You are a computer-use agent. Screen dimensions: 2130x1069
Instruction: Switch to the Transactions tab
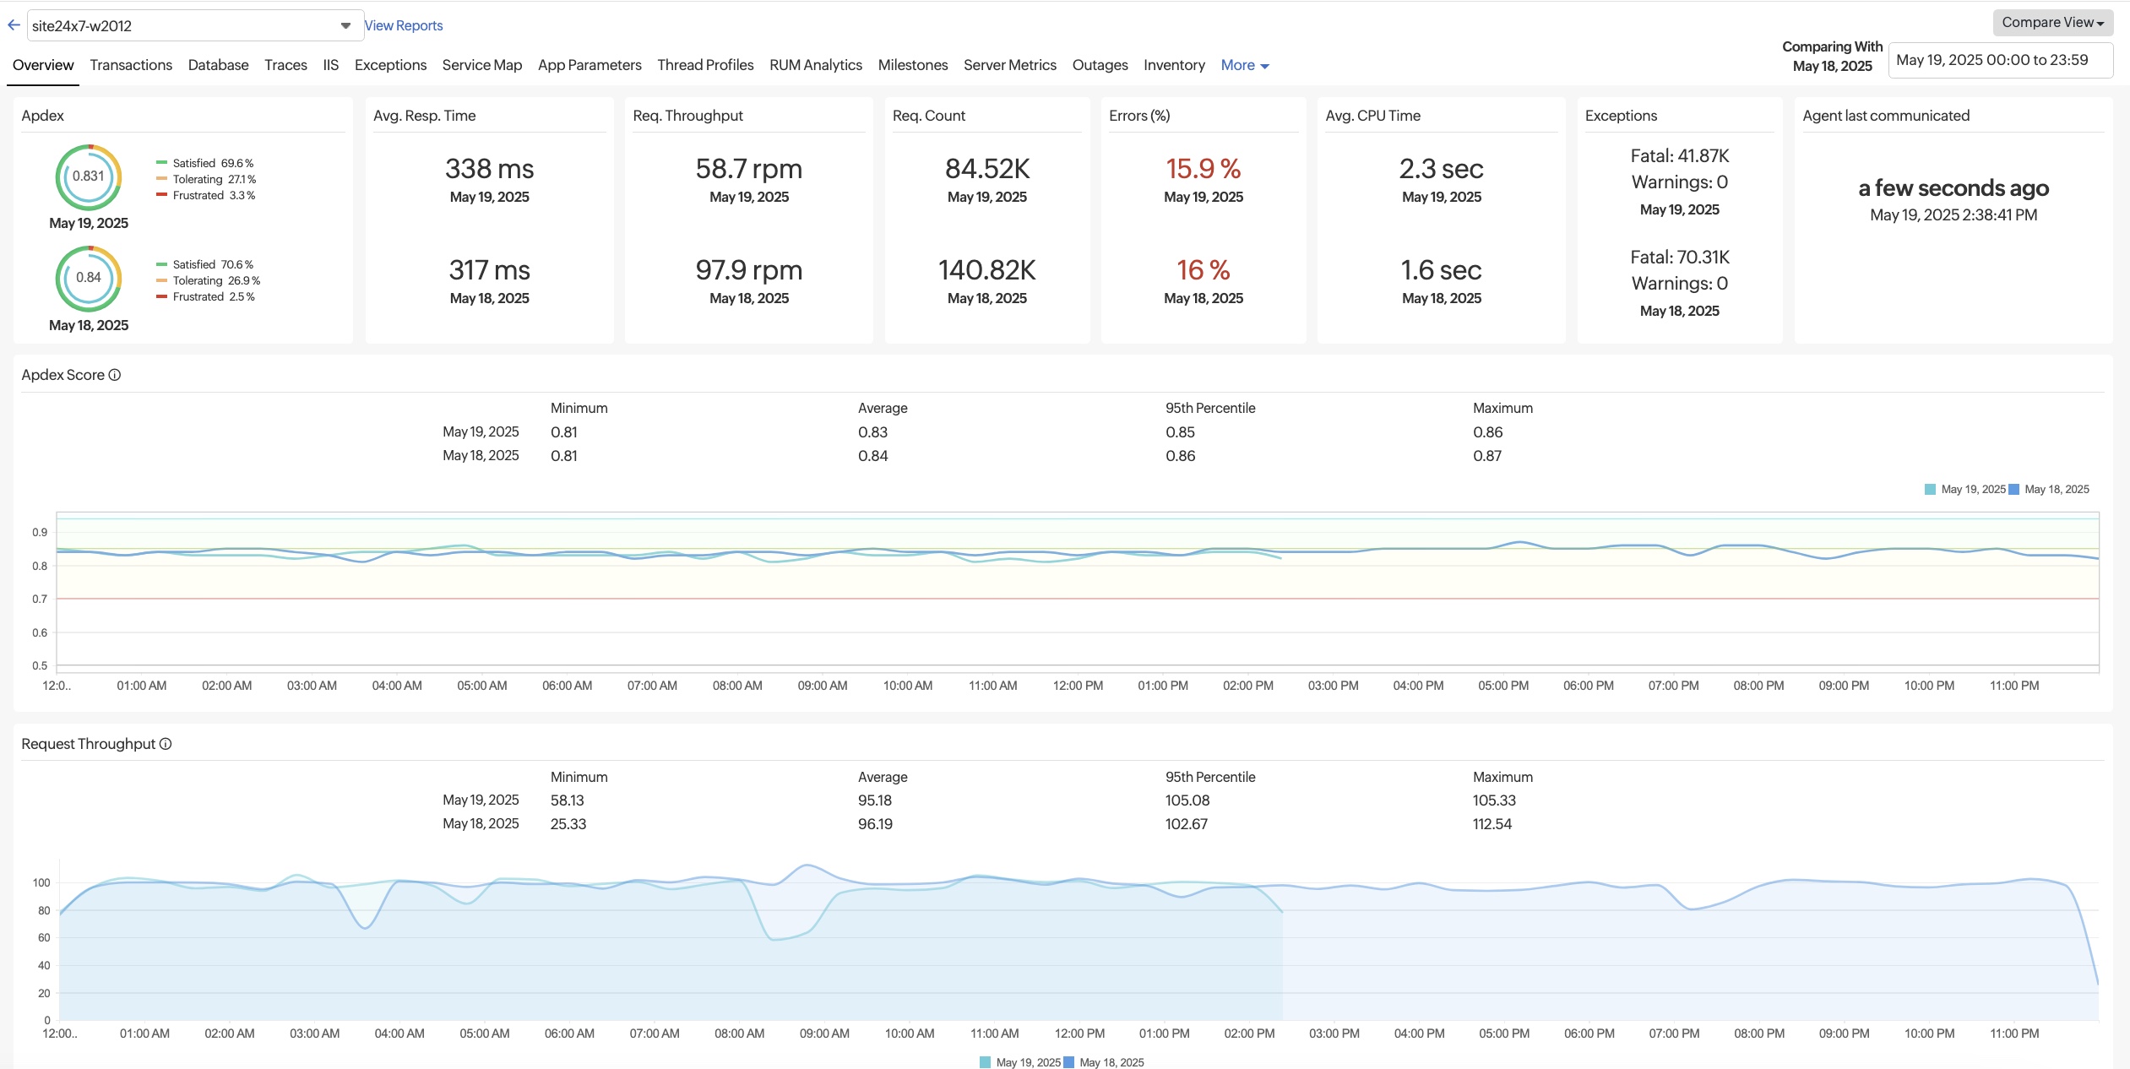(x=131, y=65)
